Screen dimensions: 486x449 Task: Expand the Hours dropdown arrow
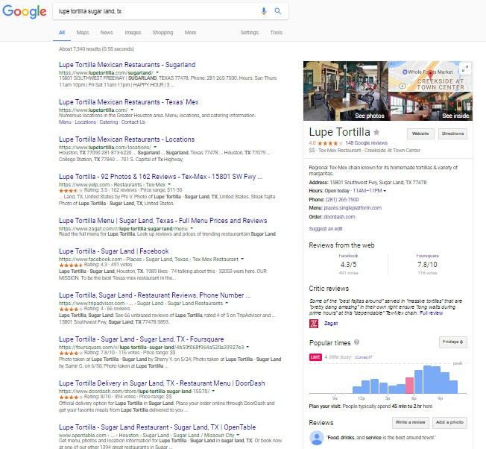385,192
